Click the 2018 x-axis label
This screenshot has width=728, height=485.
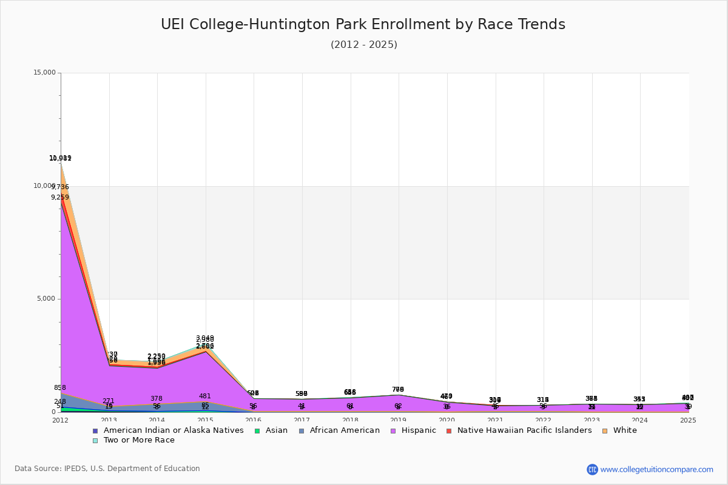point(351,420)
